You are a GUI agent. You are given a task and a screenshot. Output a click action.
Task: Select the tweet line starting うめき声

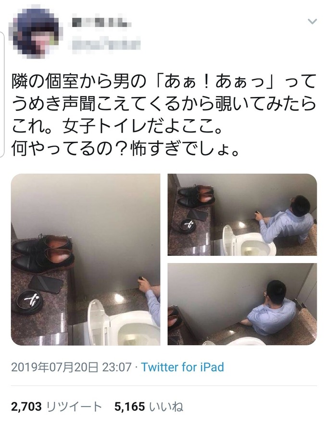163,104
